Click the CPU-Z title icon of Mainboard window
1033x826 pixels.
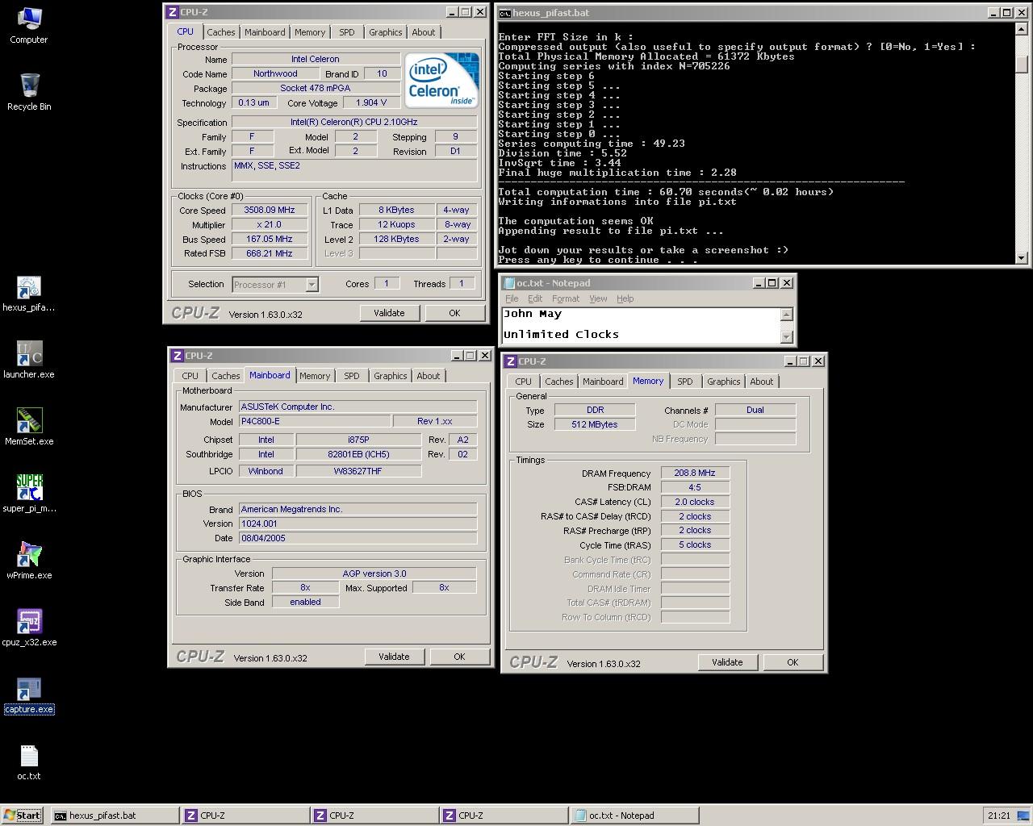coord(178,356)
